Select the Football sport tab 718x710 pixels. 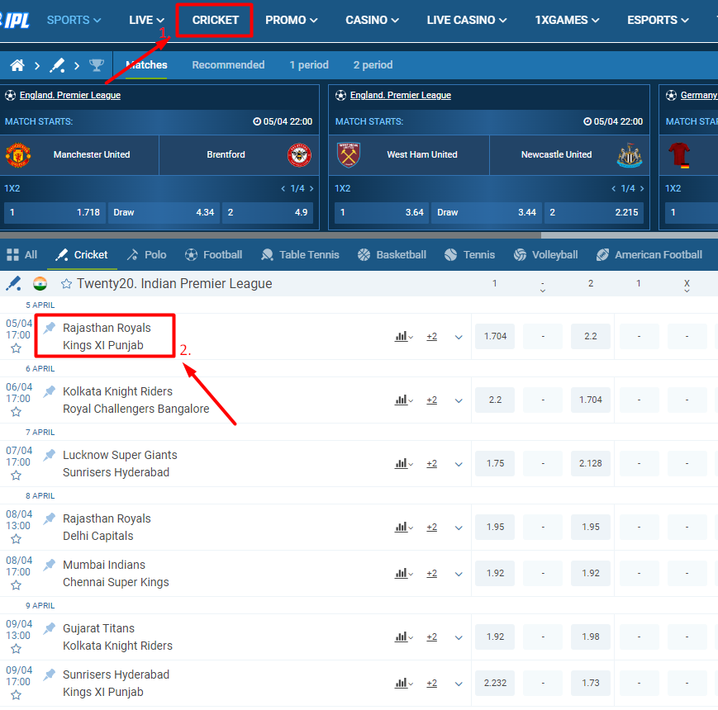click(213, 255)
